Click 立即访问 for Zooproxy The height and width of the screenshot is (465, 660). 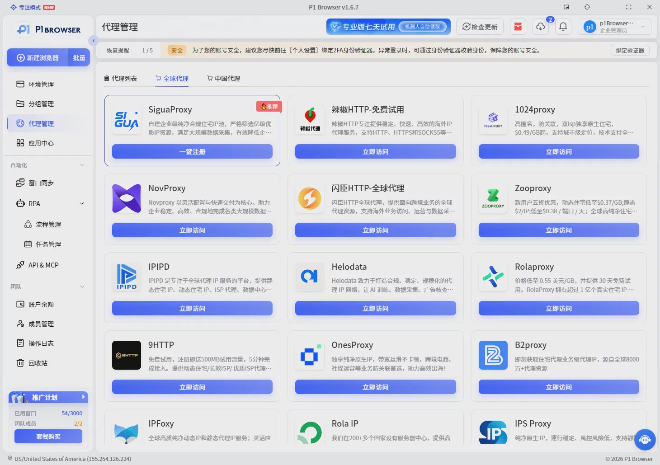[x=559, y=230]
